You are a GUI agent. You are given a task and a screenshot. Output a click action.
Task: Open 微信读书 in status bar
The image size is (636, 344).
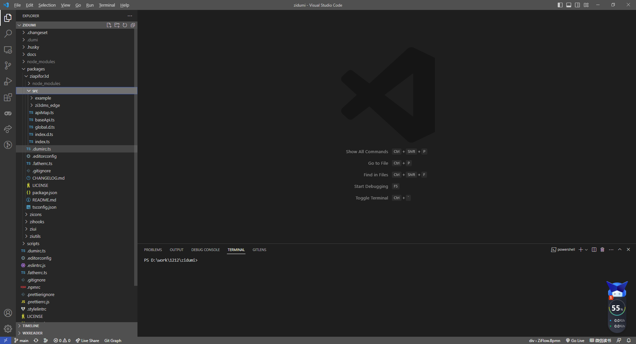pos(600,340)
